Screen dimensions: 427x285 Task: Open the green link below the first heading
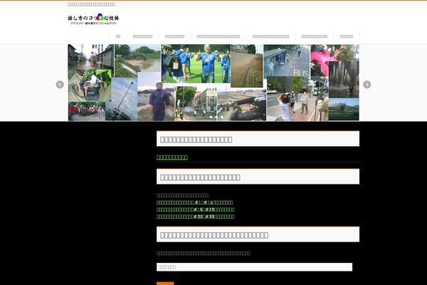click(172, 157)
